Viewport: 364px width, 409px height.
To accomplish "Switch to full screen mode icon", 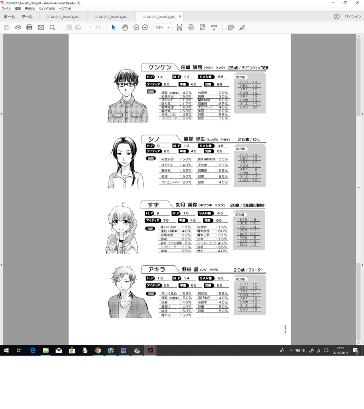I will click(203, 28).
